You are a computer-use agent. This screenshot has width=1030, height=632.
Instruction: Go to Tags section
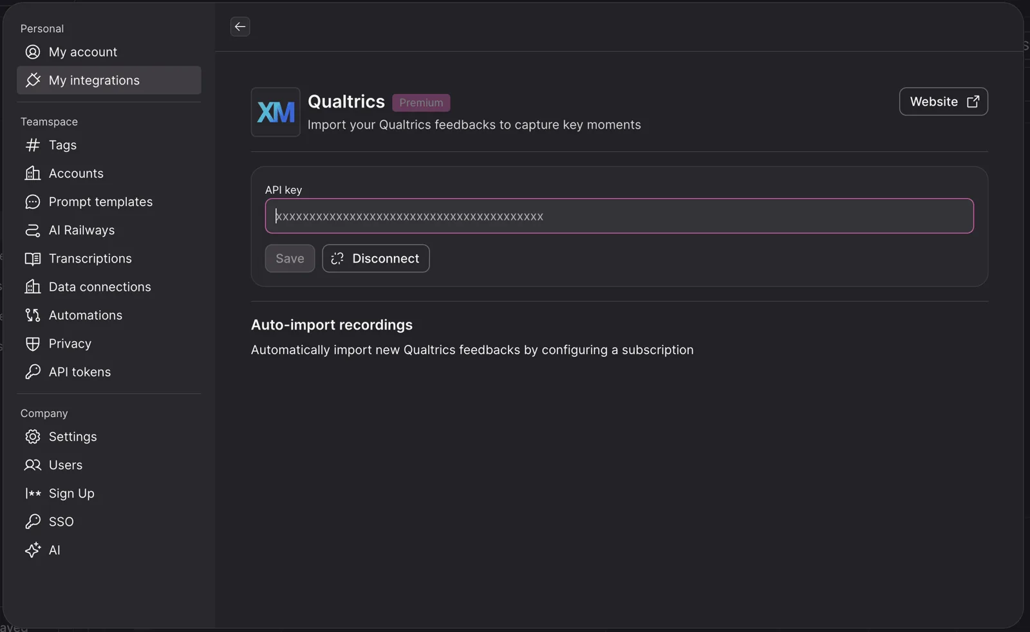[109, 145]
